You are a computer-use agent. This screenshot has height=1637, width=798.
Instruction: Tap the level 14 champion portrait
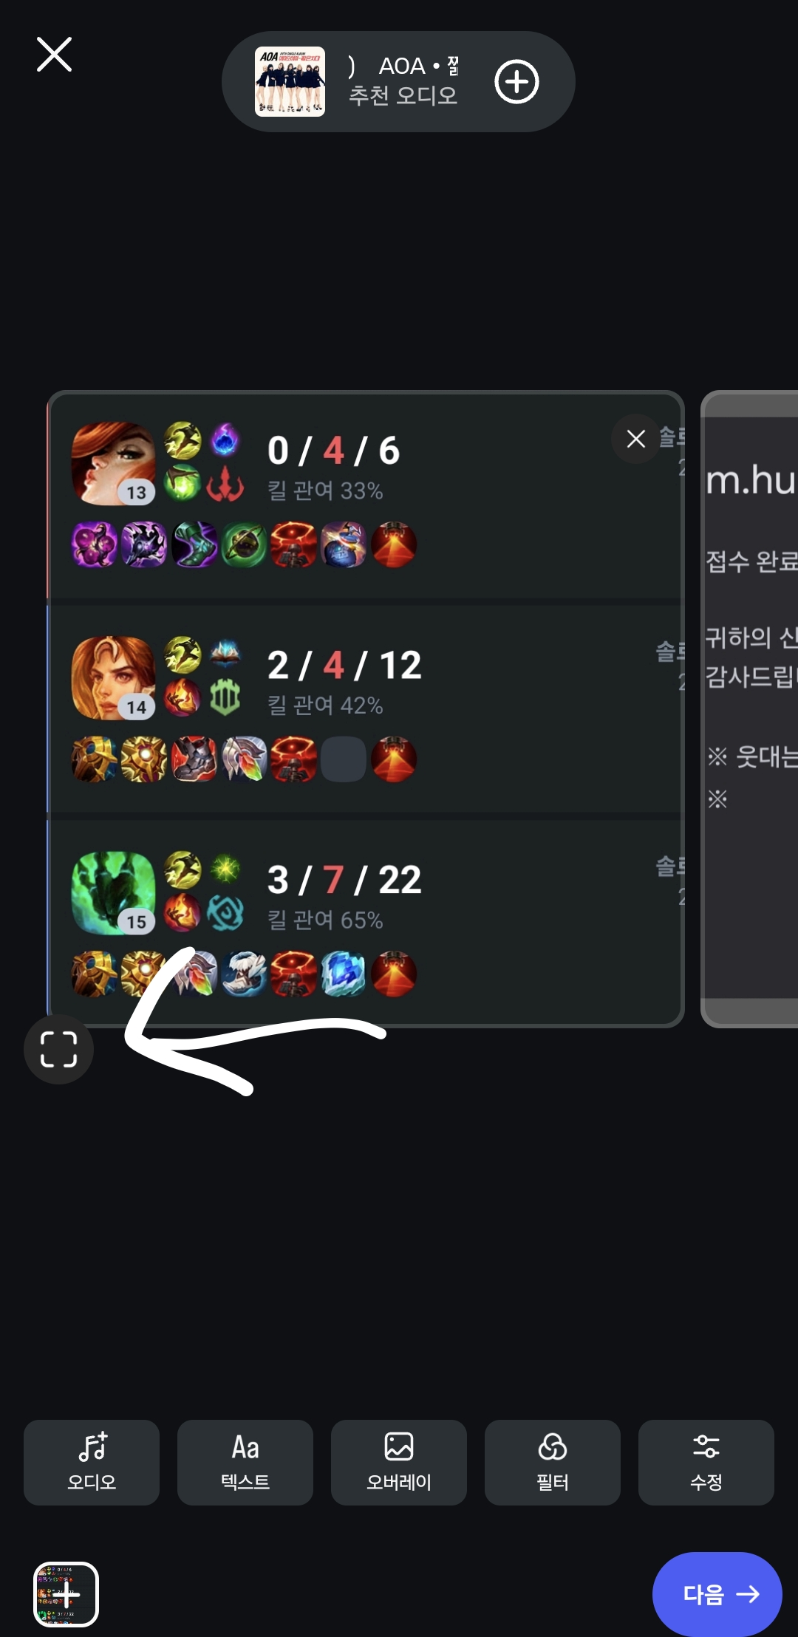113,678
